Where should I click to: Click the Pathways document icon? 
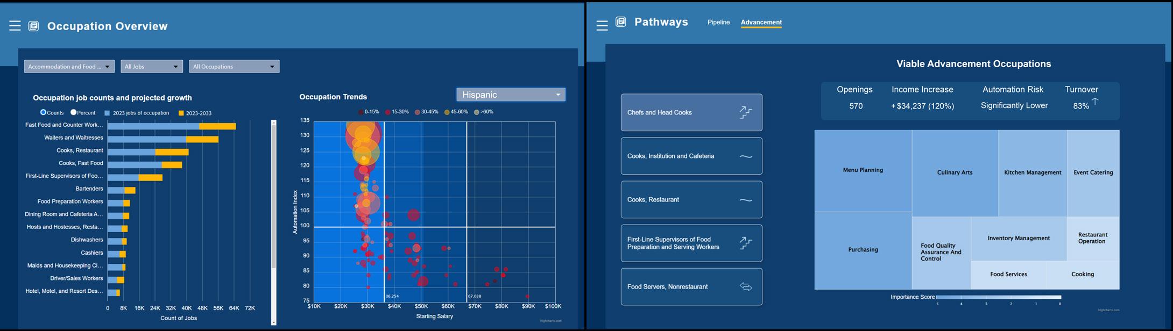click(x=620, y=21)
